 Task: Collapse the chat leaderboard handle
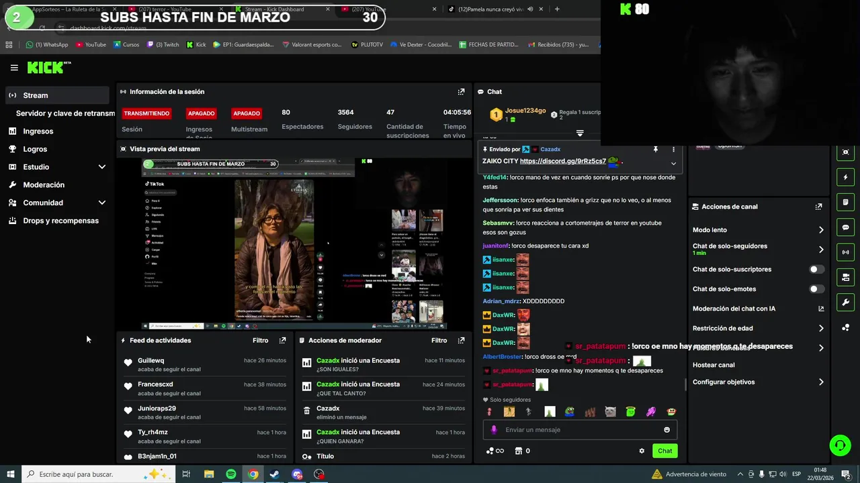580,133
